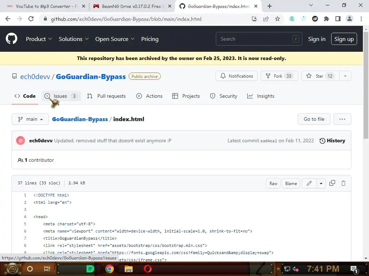Open the Security tab
This screenshot has width=369, height=276.
[223, 96]
